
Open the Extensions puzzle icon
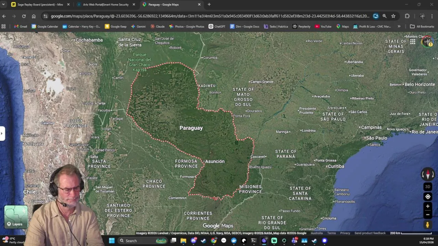(407, 16)
